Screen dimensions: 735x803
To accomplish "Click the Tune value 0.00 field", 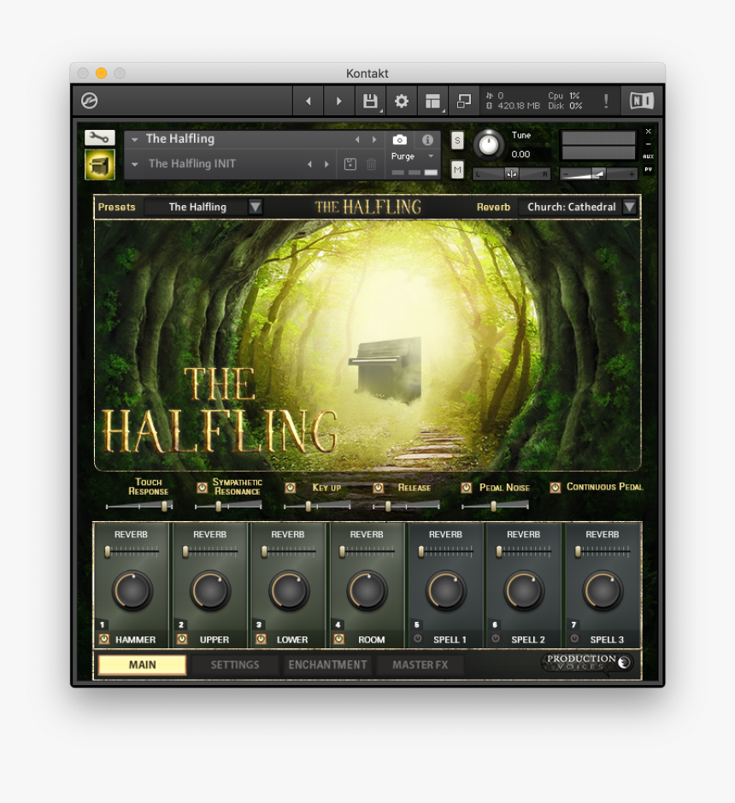I will 520,154.
